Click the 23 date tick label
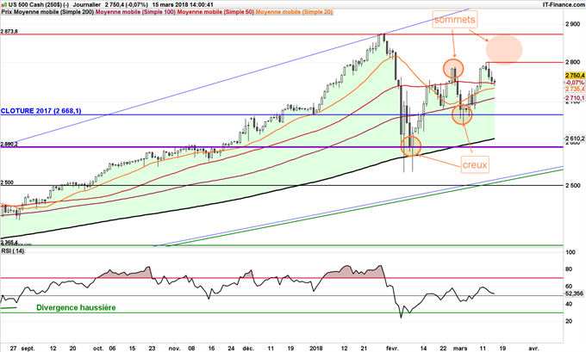The width and height of the screenshot is (586, 352). [152, 349]
